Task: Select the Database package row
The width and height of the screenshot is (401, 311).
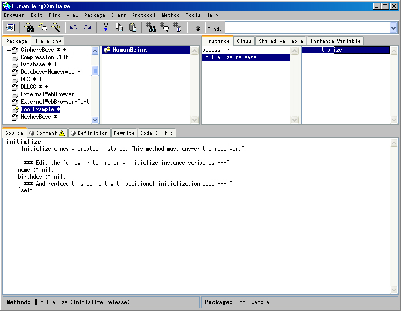Action: (x=38, y=64)
